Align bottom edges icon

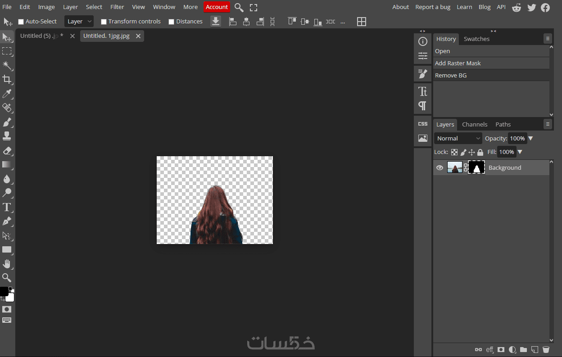click(318, 21)
